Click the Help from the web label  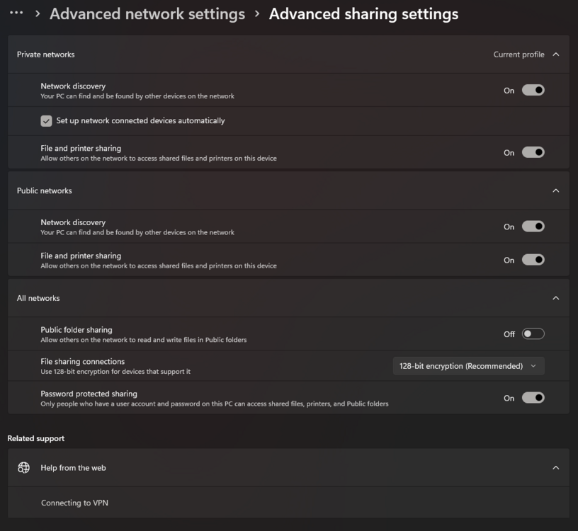coord(73,467)
